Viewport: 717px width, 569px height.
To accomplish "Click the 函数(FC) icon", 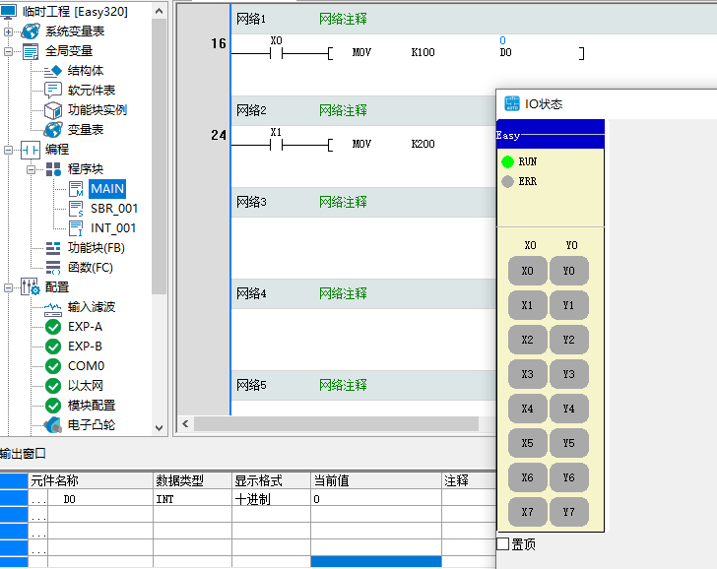I will [53, 268].
